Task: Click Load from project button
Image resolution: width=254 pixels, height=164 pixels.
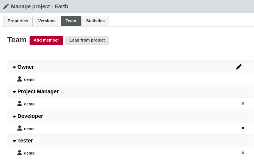Action: coord(87,40)
